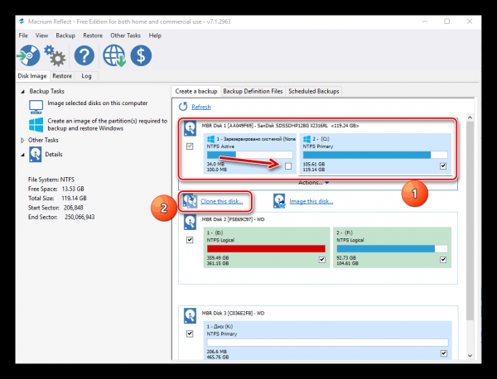Click the Macrium Reflect title bar logo
Viewport: 497px width, 379px height.
coord(22,22)
